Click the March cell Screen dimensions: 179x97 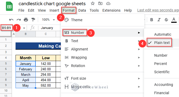[x=26, y=74]
